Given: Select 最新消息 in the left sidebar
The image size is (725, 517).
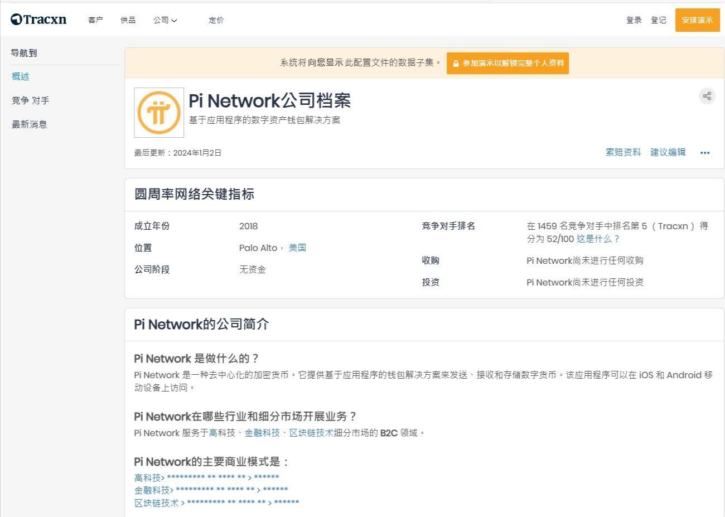Looking at the screenshot, I should point(30,124).
